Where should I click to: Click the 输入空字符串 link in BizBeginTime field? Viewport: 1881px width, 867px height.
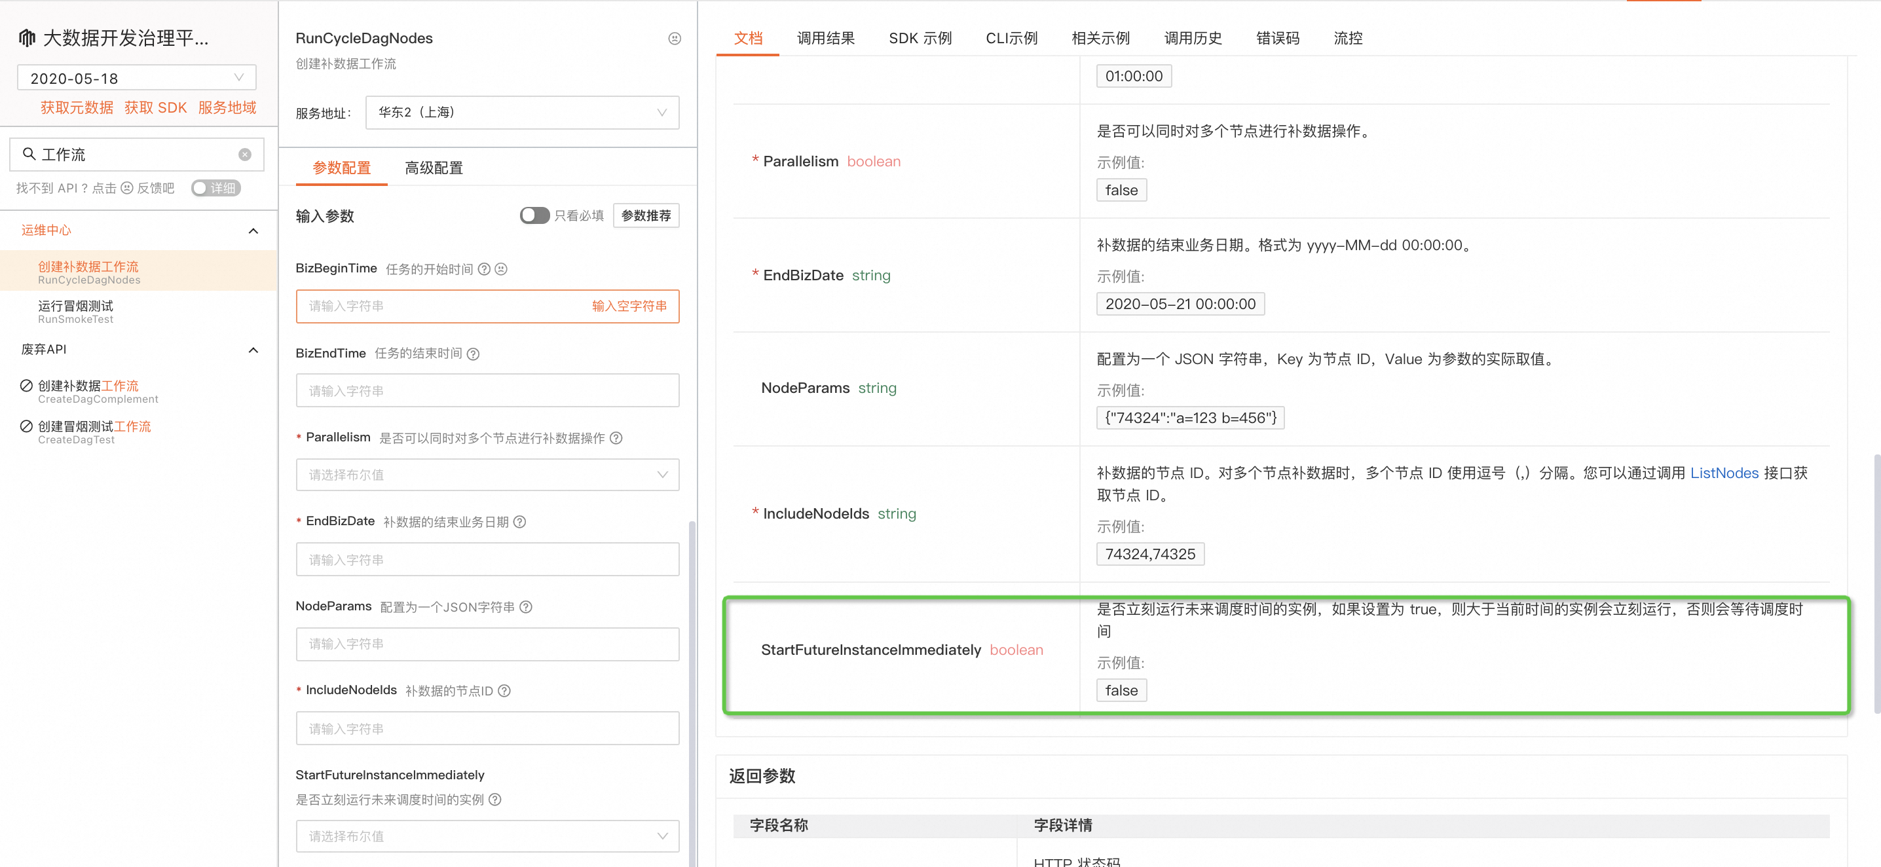point(629,306)
